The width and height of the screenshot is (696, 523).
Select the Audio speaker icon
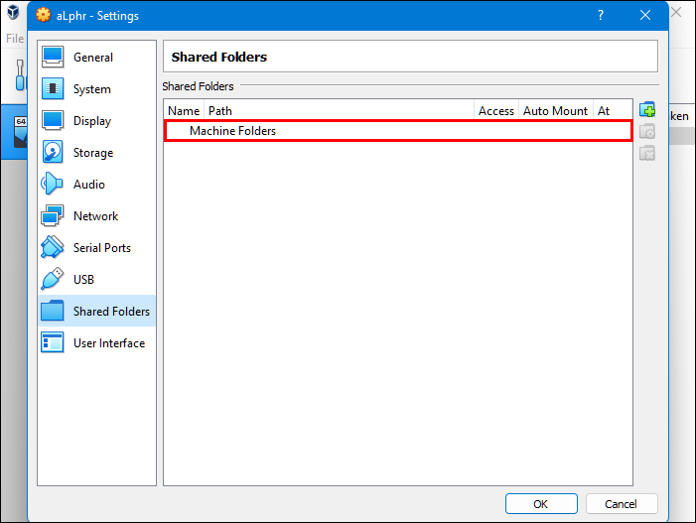tap(54, 185)
